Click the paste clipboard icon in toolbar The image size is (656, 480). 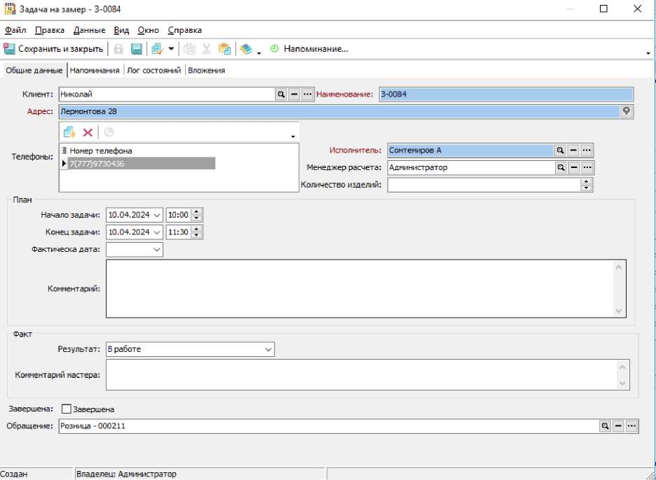coord(224,49)
